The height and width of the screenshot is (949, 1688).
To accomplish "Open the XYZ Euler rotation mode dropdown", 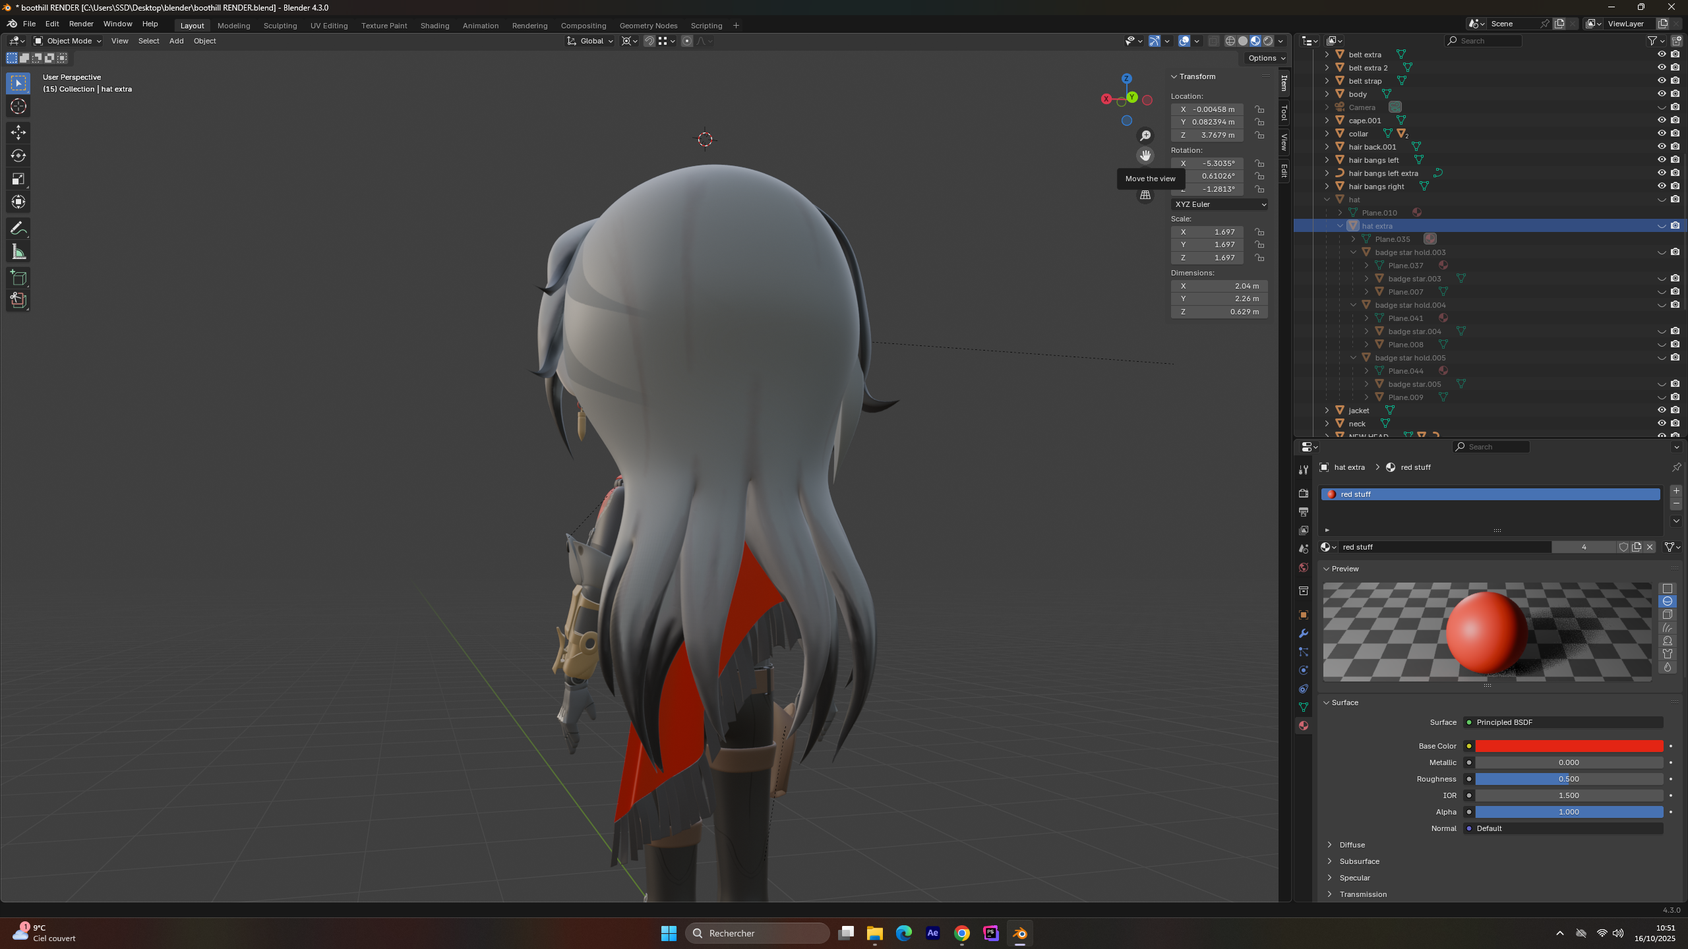I will [1219, 204].
